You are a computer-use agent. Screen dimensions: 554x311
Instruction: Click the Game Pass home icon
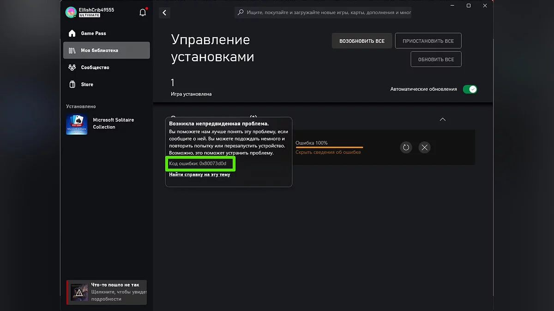[72, 33]
